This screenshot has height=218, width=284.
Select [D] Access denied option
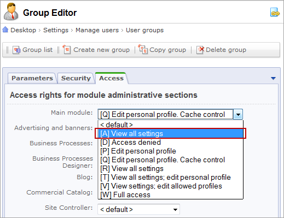(171, 142)
